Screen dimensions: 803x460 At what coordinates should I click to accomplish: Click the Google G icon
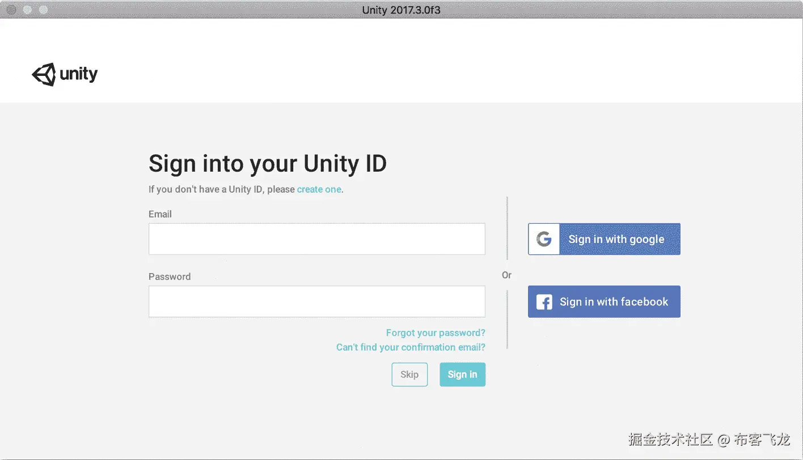click(x=544, y=239)
